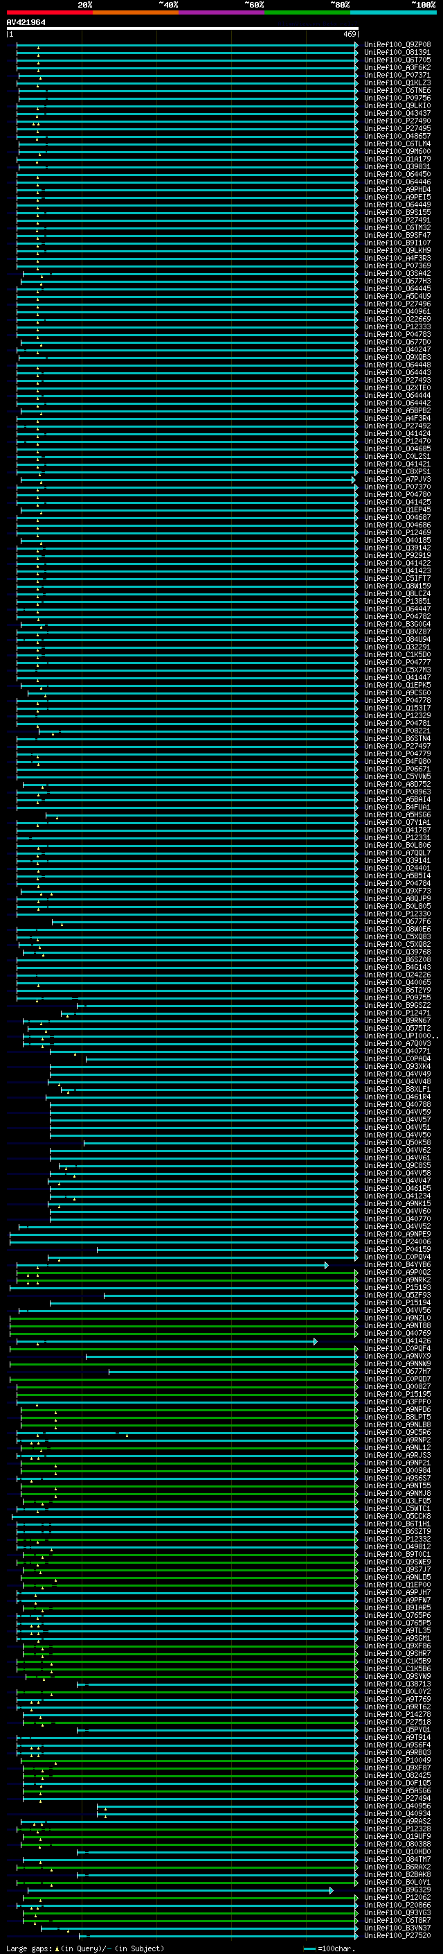The width and height of the screenshot is (443, 1954).
Task: Click the arrowhead ending the UniRef100_A7PJV3 bar
Action: click(354, 480)
